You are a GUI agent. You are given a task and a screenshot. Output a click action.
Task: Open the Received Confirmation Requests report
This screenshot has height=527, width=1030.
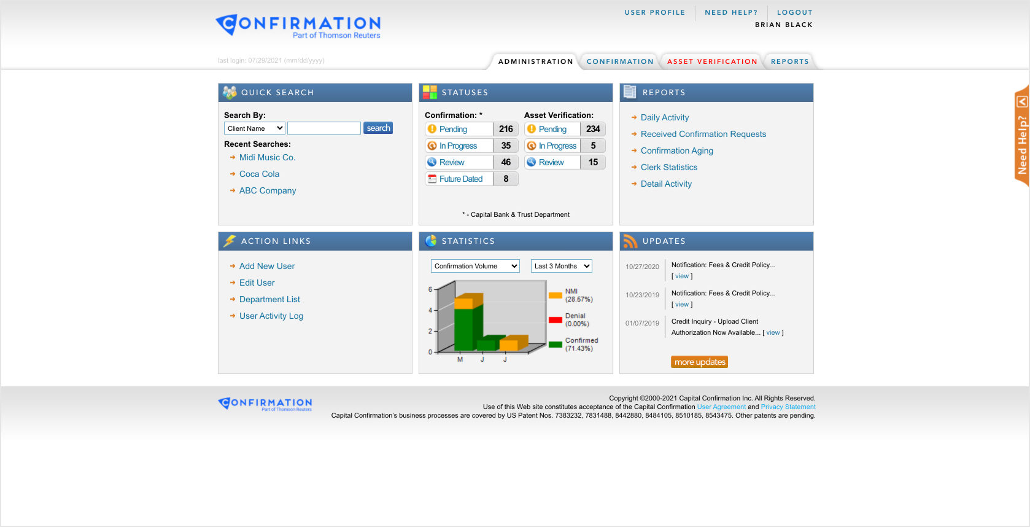(x=703, y=134)
